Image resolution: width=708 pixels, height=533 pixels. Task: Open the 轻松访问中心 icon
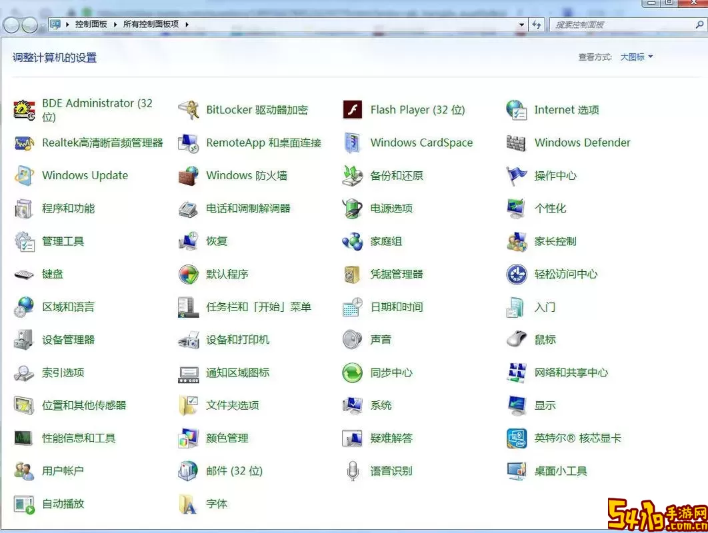tap(517, 274)
